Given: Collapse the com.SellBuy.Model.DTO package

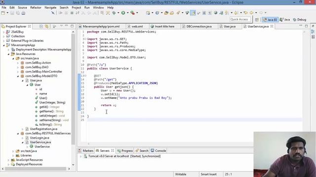Looking at the screenshot, I should [18, 76].
